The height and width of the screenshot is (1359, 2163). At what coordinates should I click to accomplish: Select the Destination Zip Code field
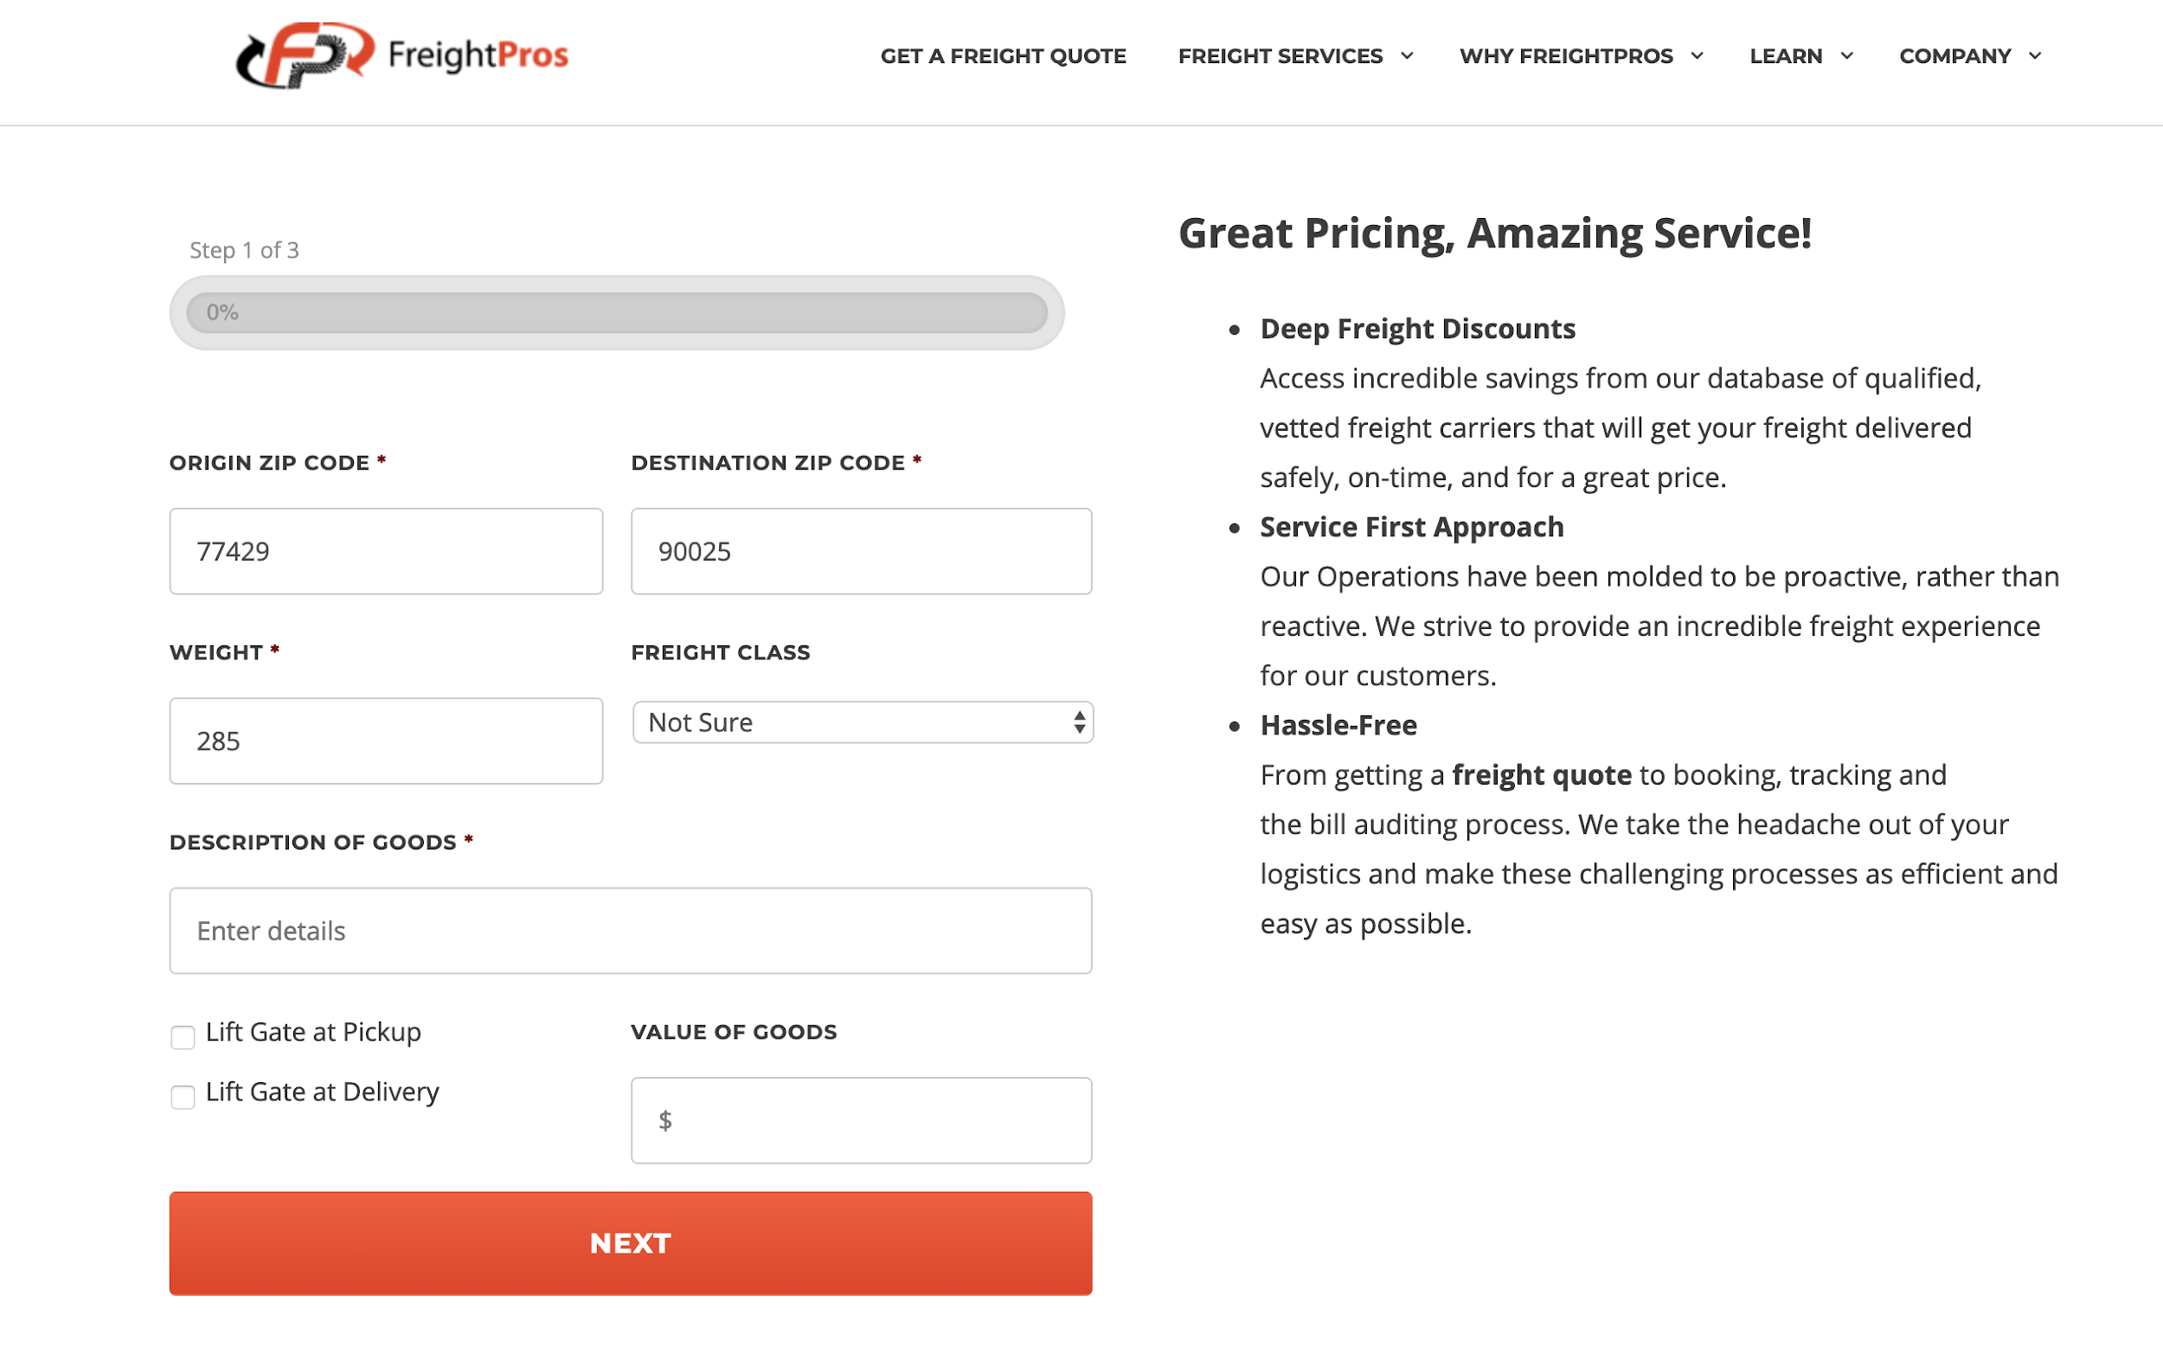coord(861,550)
